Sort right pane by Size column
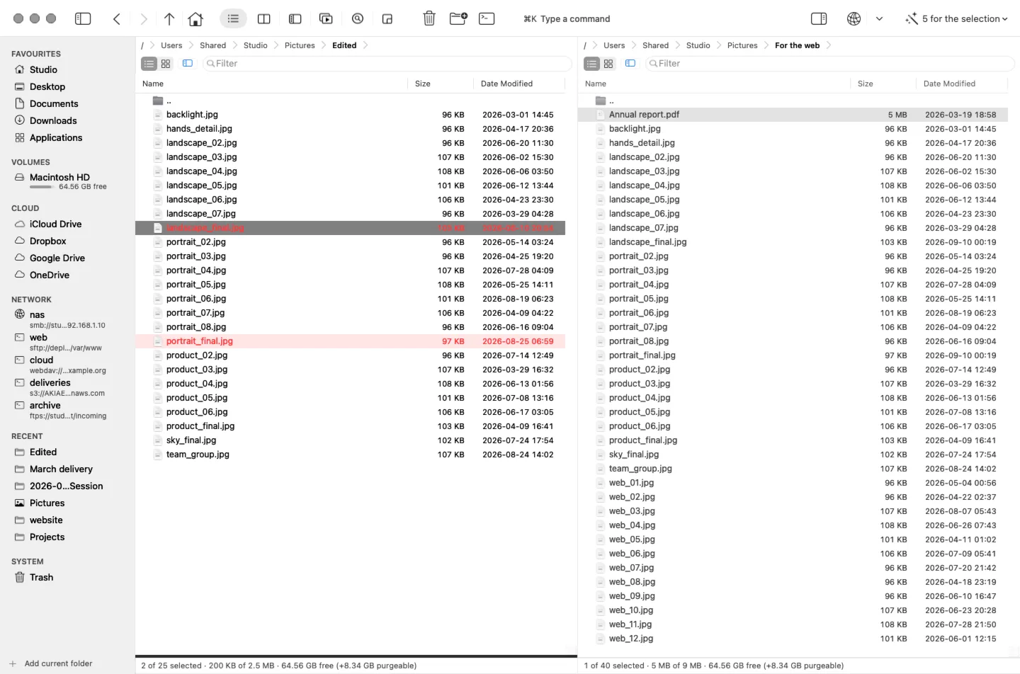This screenshot has width=1020, height=674. pyautogui.click(x=865, y=84)
